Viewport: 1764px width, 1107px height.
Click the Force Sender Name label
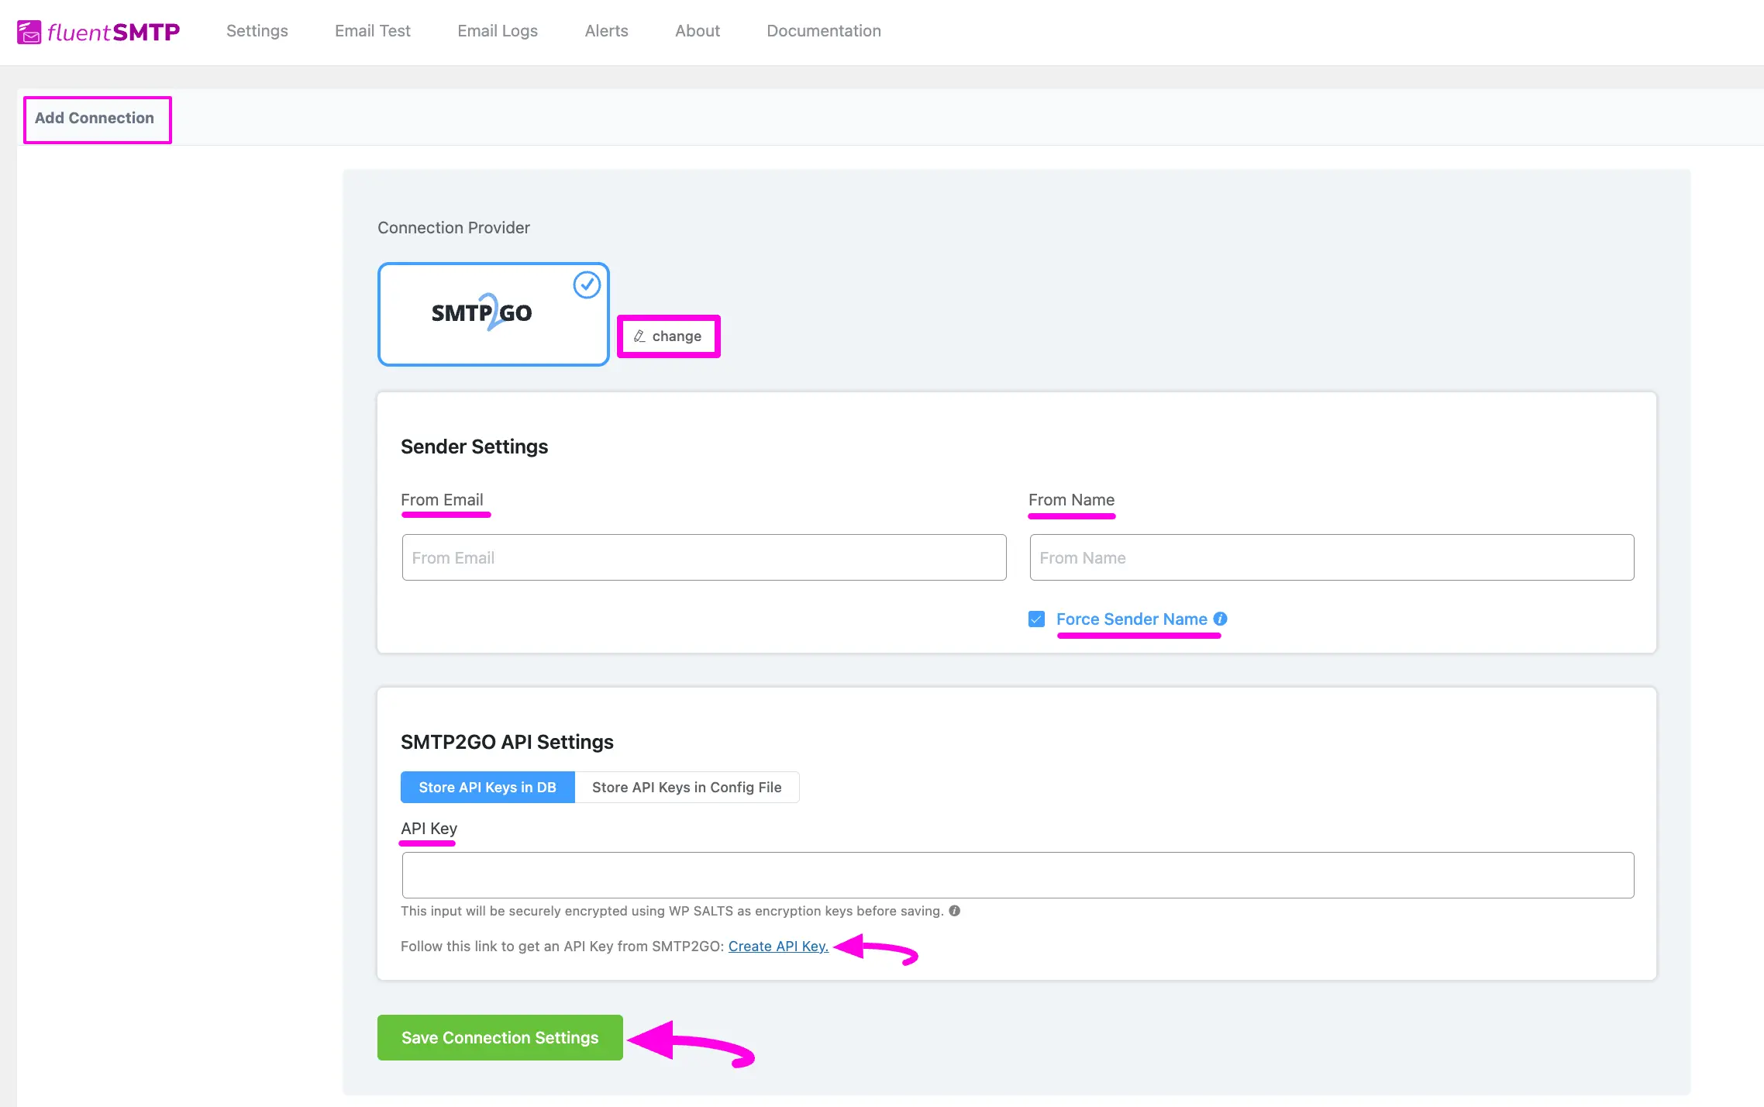pos(1132,619)
